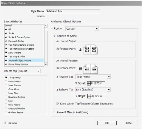Enable Prevent Manual Positioning checkbox
Screen dimensions: 142x129
(x=54, y=112)
